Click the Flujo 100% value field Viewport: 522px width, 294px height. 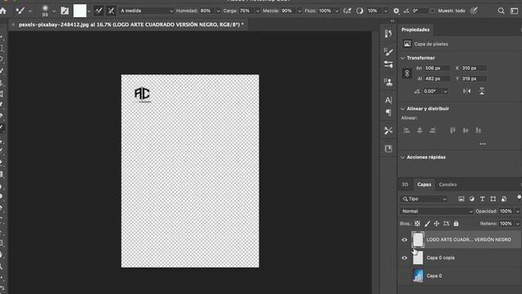coord(326,11)
